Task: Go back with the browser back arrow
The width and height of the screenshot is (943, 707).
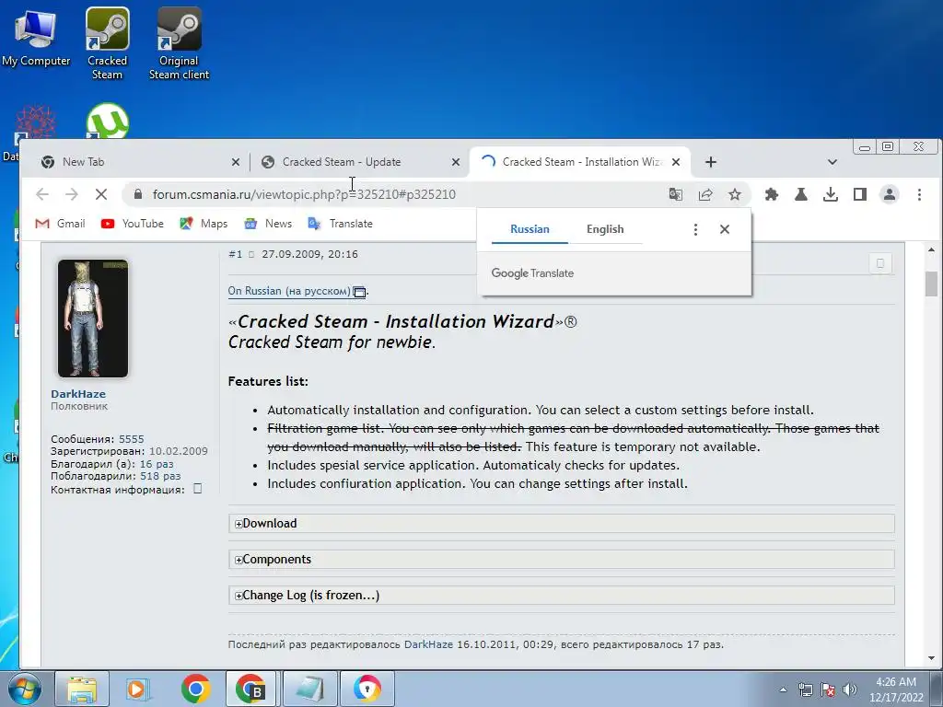Action: pos(42,194)
